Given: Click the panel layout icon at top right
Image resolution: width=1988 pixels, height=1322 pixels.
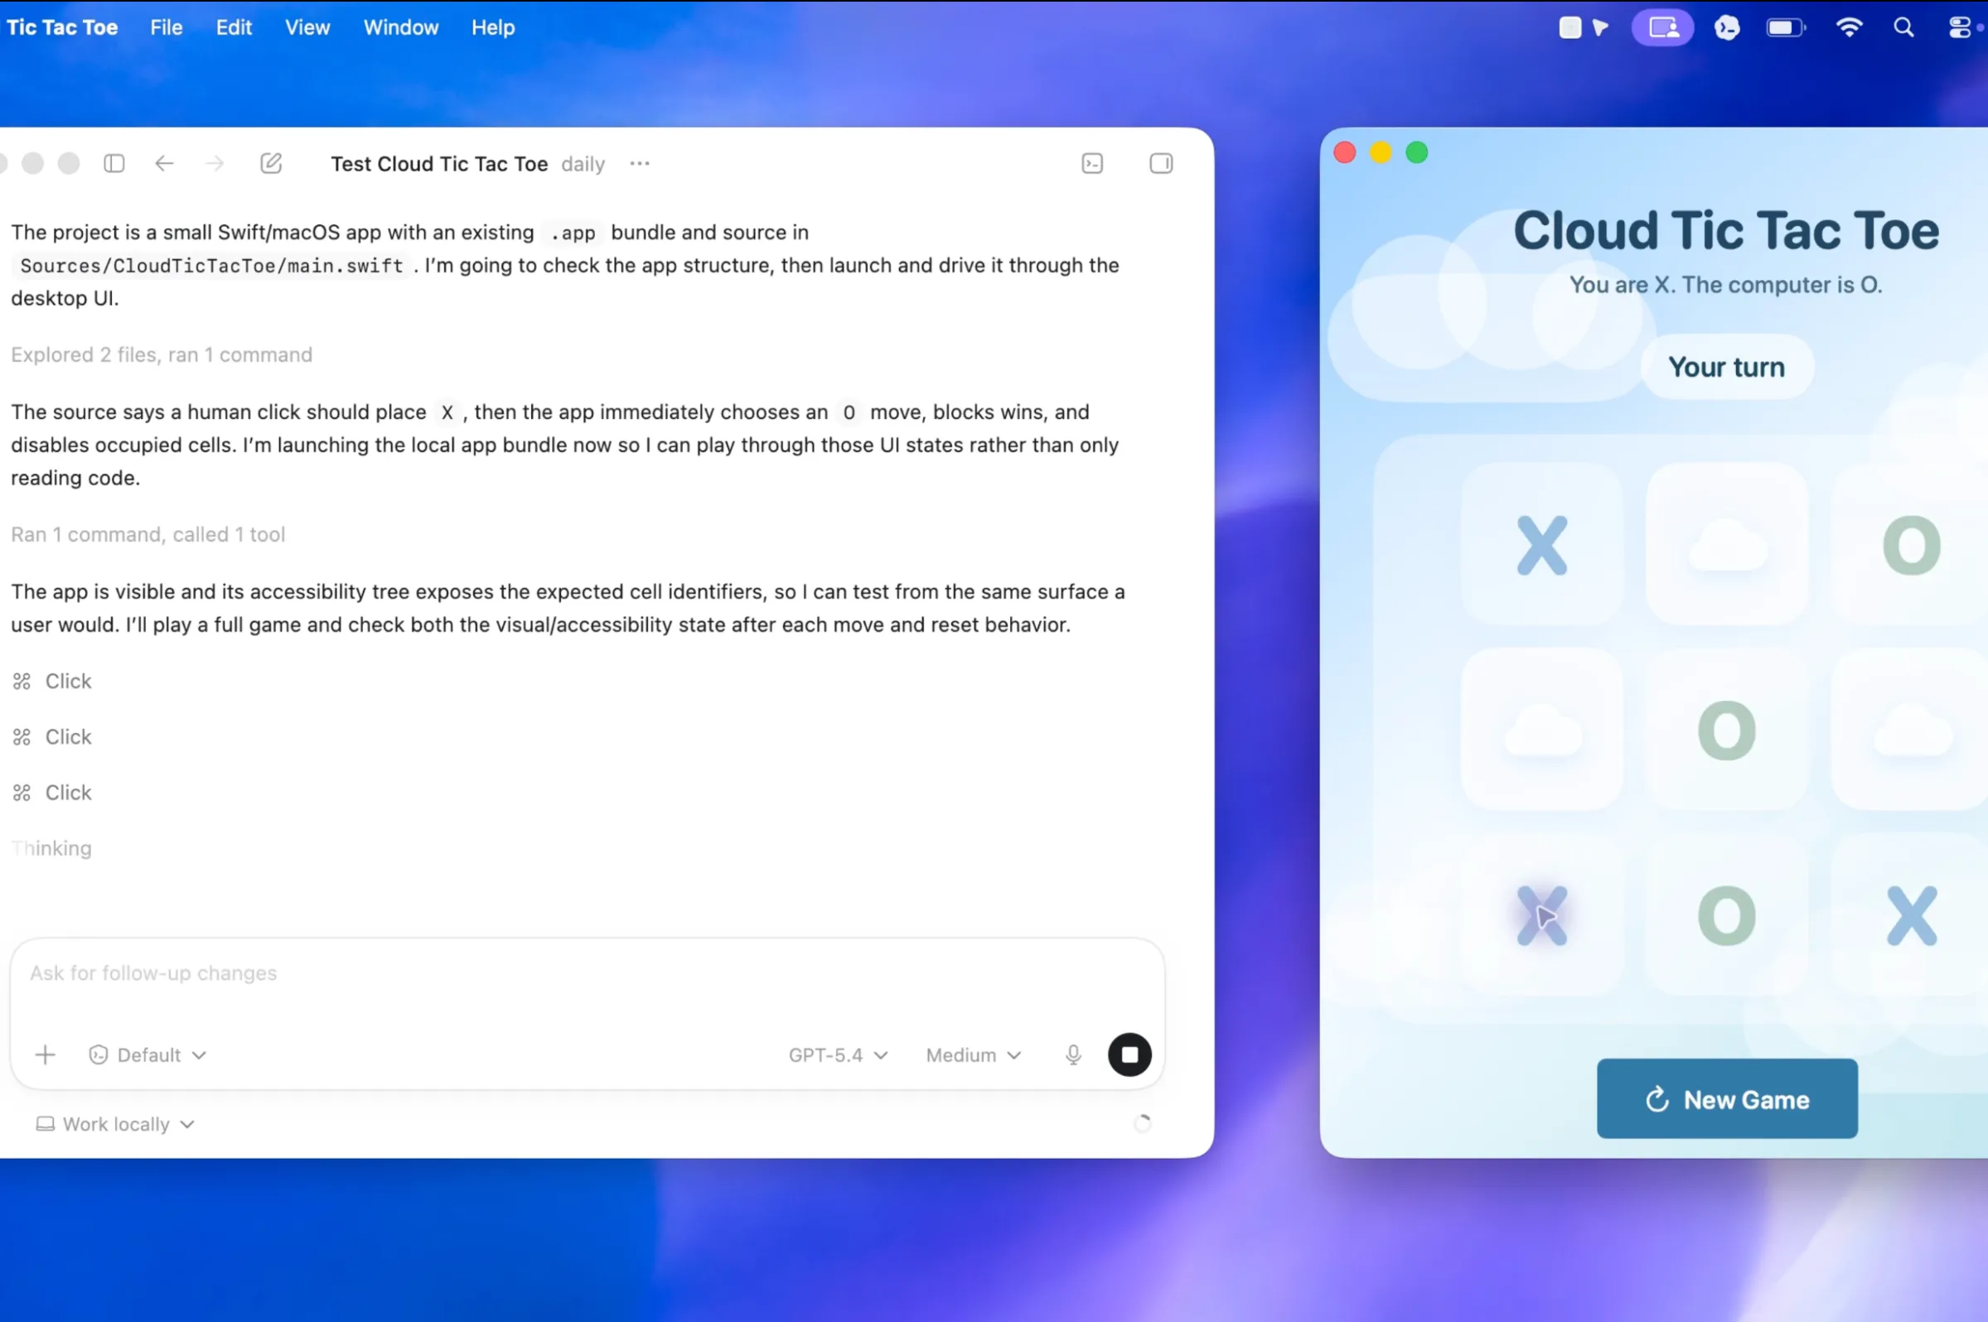Looking at the screenshot, I should [x=1160, y=163].
